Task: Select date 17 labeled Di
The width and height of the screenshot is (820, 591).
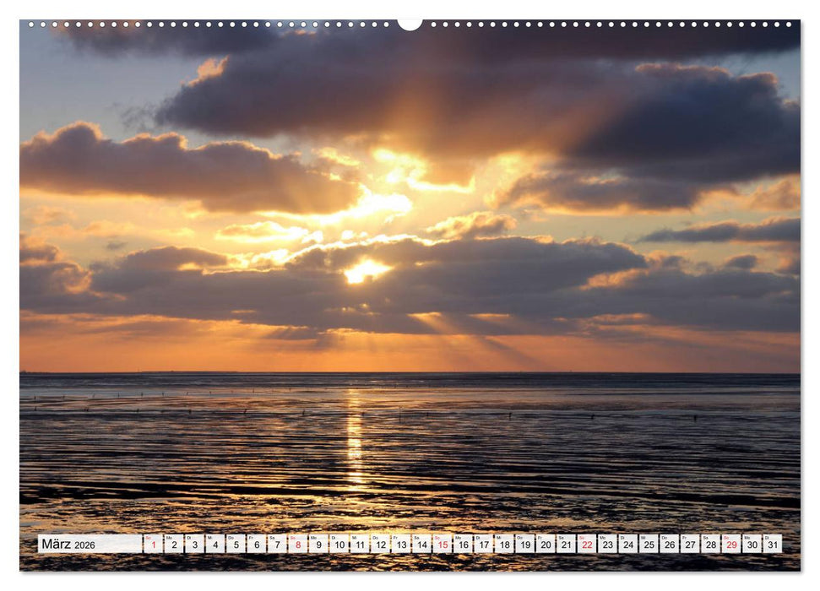Action: (483, 548)
